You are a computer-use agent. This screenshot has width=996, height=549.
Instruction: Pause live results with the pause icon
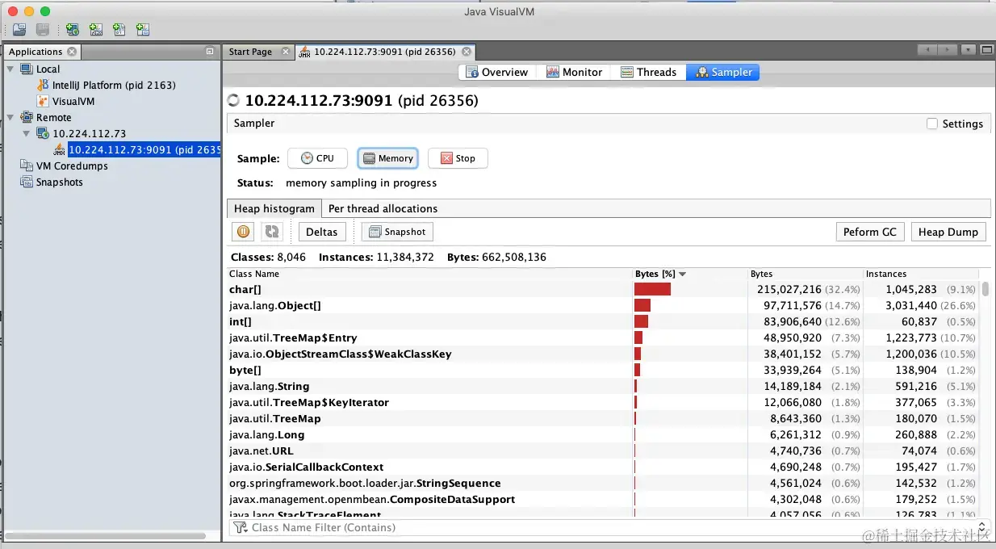tap(243, 232)
